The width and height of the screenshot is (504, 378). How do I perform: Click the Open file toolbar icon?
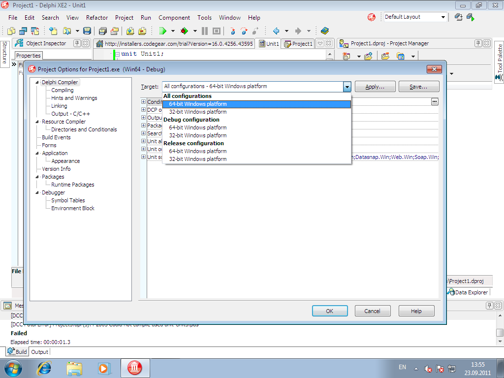tap(66, 31)
